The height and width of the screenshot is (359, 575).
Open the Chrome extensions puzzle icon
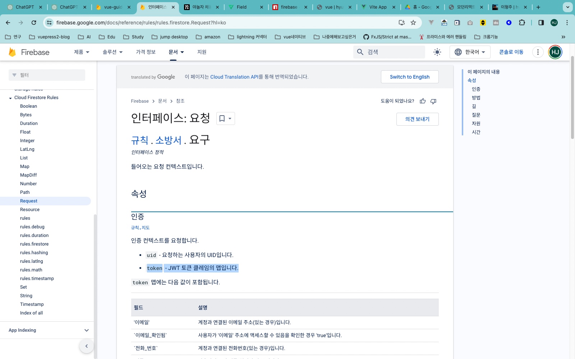tap(522, 23)
